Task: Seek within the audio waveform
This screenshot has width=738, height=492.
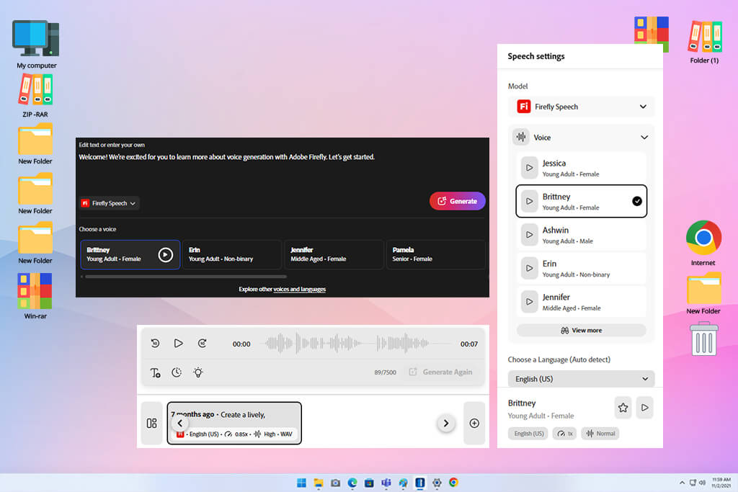Action: tap(355, 344)
